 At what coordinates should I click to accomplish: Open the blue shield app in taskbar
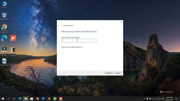[43, 98]
